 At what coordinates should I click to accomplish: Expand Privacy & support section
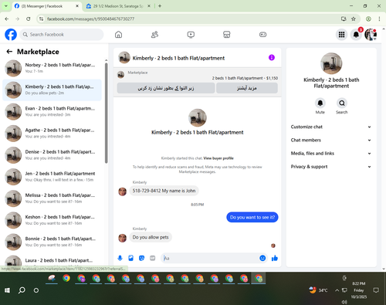(x=331, y=167)
